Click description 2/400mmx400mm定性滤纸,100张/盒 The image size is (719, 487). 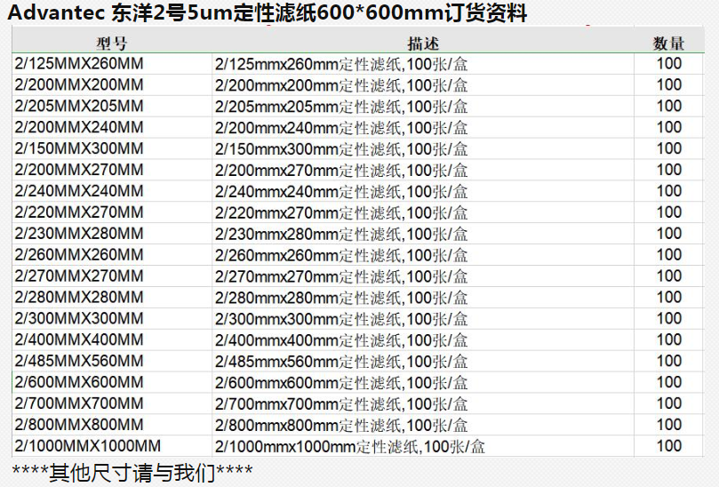[x=341, y=340]
